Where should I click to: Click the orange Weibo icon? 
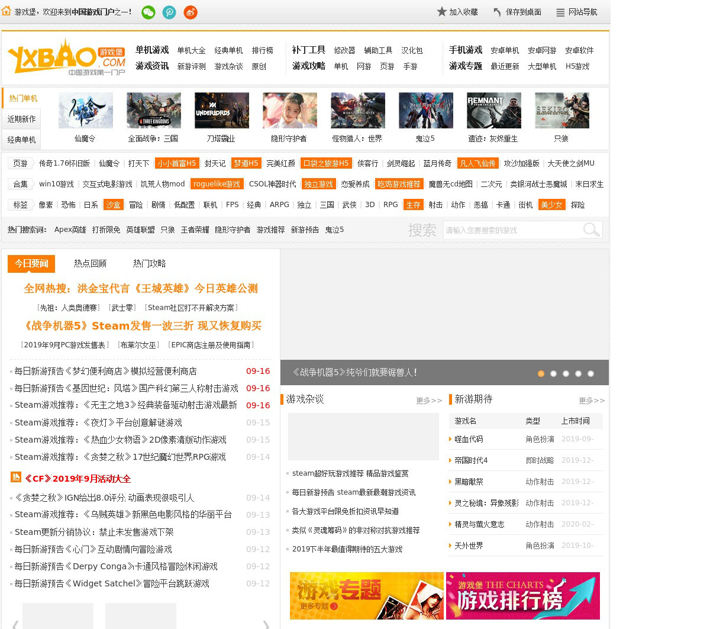coord(191,12)
